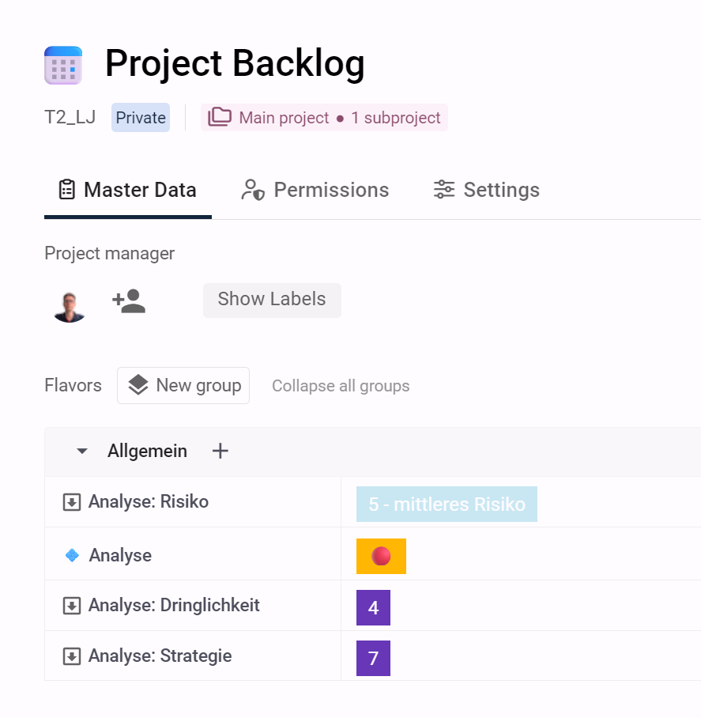The image size is (701, 718).
Task: Add a flavor with Allgemein plus icon
Action: pyautogui.click(x=220, y=451)
